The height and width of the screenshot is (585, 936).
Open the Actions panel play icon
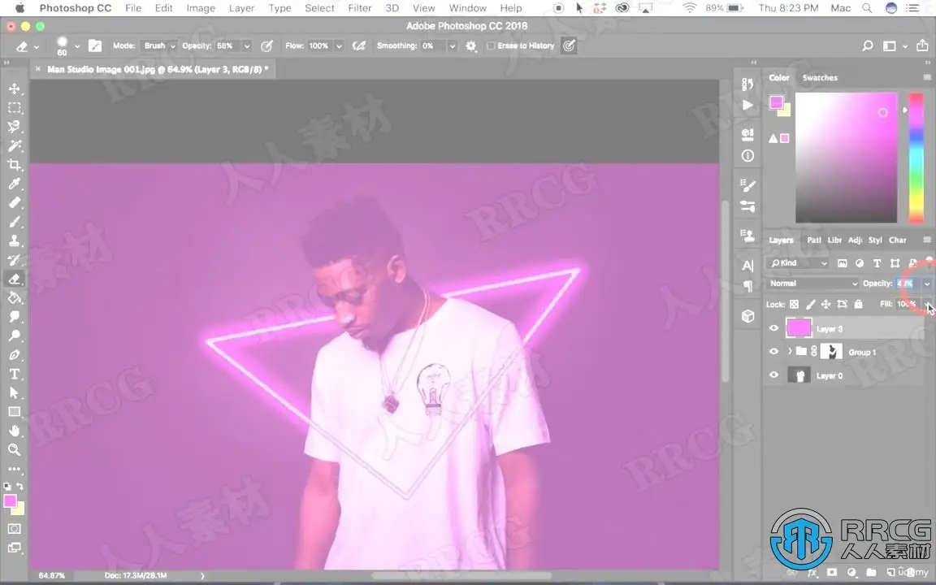click(x=747, y=105)
